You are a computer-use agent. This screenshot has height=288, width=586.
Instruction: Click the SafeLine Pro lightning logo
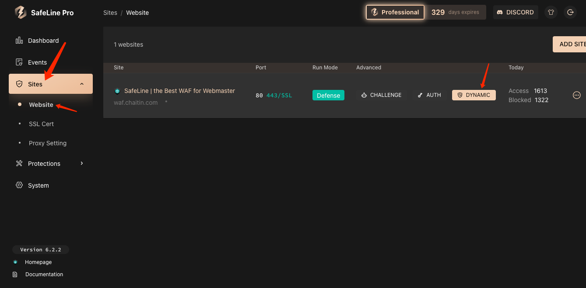(x=21, y=13)
